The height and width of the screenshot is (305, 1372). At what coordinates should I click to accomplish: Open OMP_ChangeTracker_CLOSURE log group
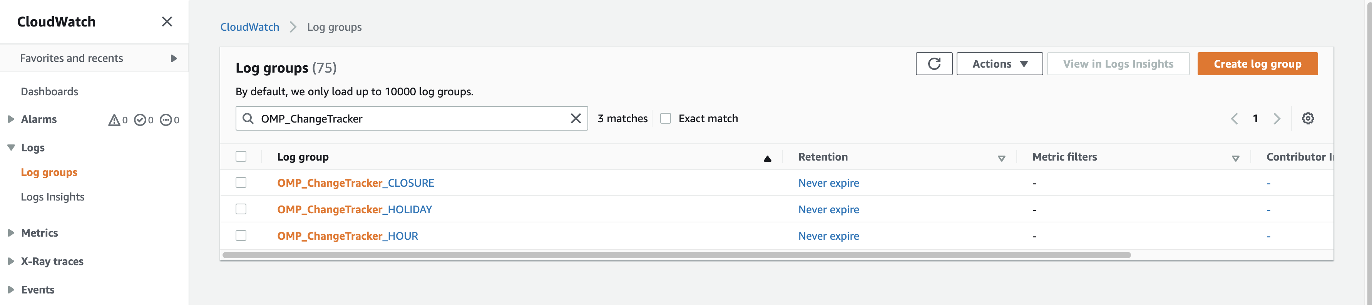(355, 183)
